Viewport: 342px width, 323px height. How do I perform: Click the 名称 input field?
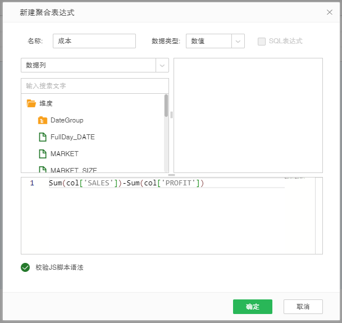94,41
